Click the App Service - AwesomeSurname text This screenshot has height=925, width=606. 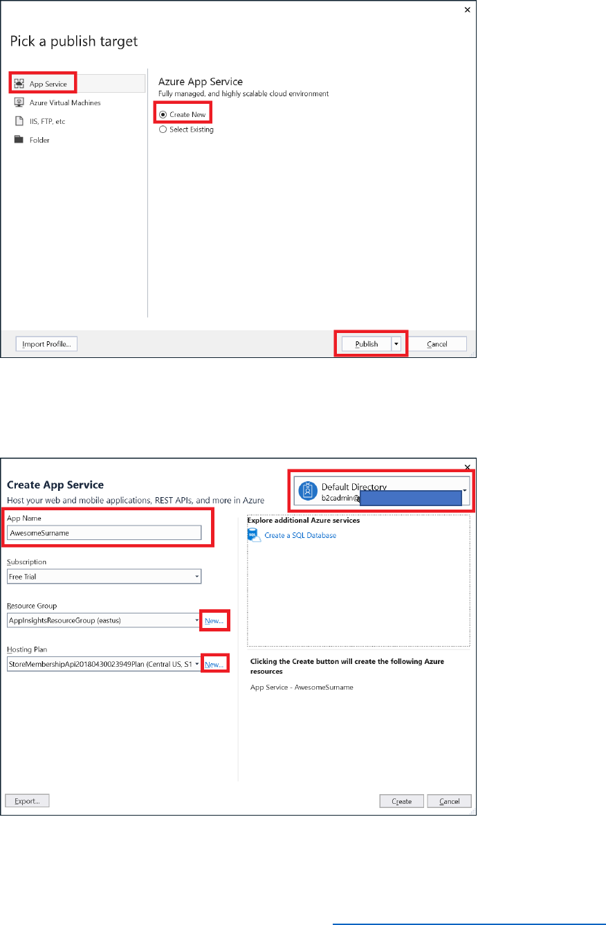click(x=302, y=688)
